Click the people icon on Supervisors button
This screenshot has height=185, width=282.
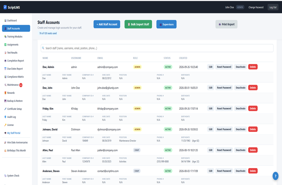click(x=161, y=24)
